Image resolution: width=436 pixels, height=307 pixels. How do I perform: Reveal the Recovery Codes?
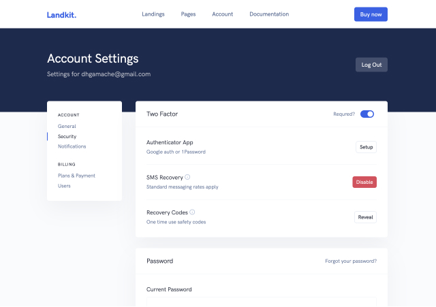pos(365,217)
